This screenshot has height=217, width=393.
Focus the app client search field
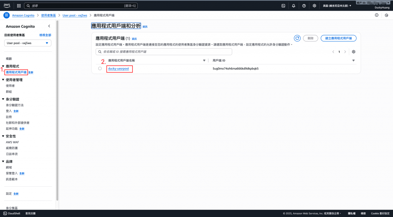[163, 51]
